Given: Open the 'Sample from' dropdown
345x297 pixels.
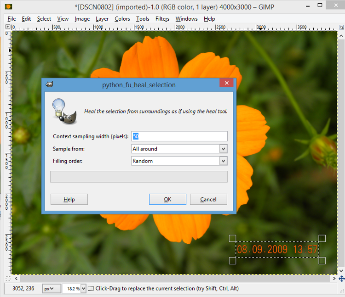Looking at the screenshot, I should point(179,149).
